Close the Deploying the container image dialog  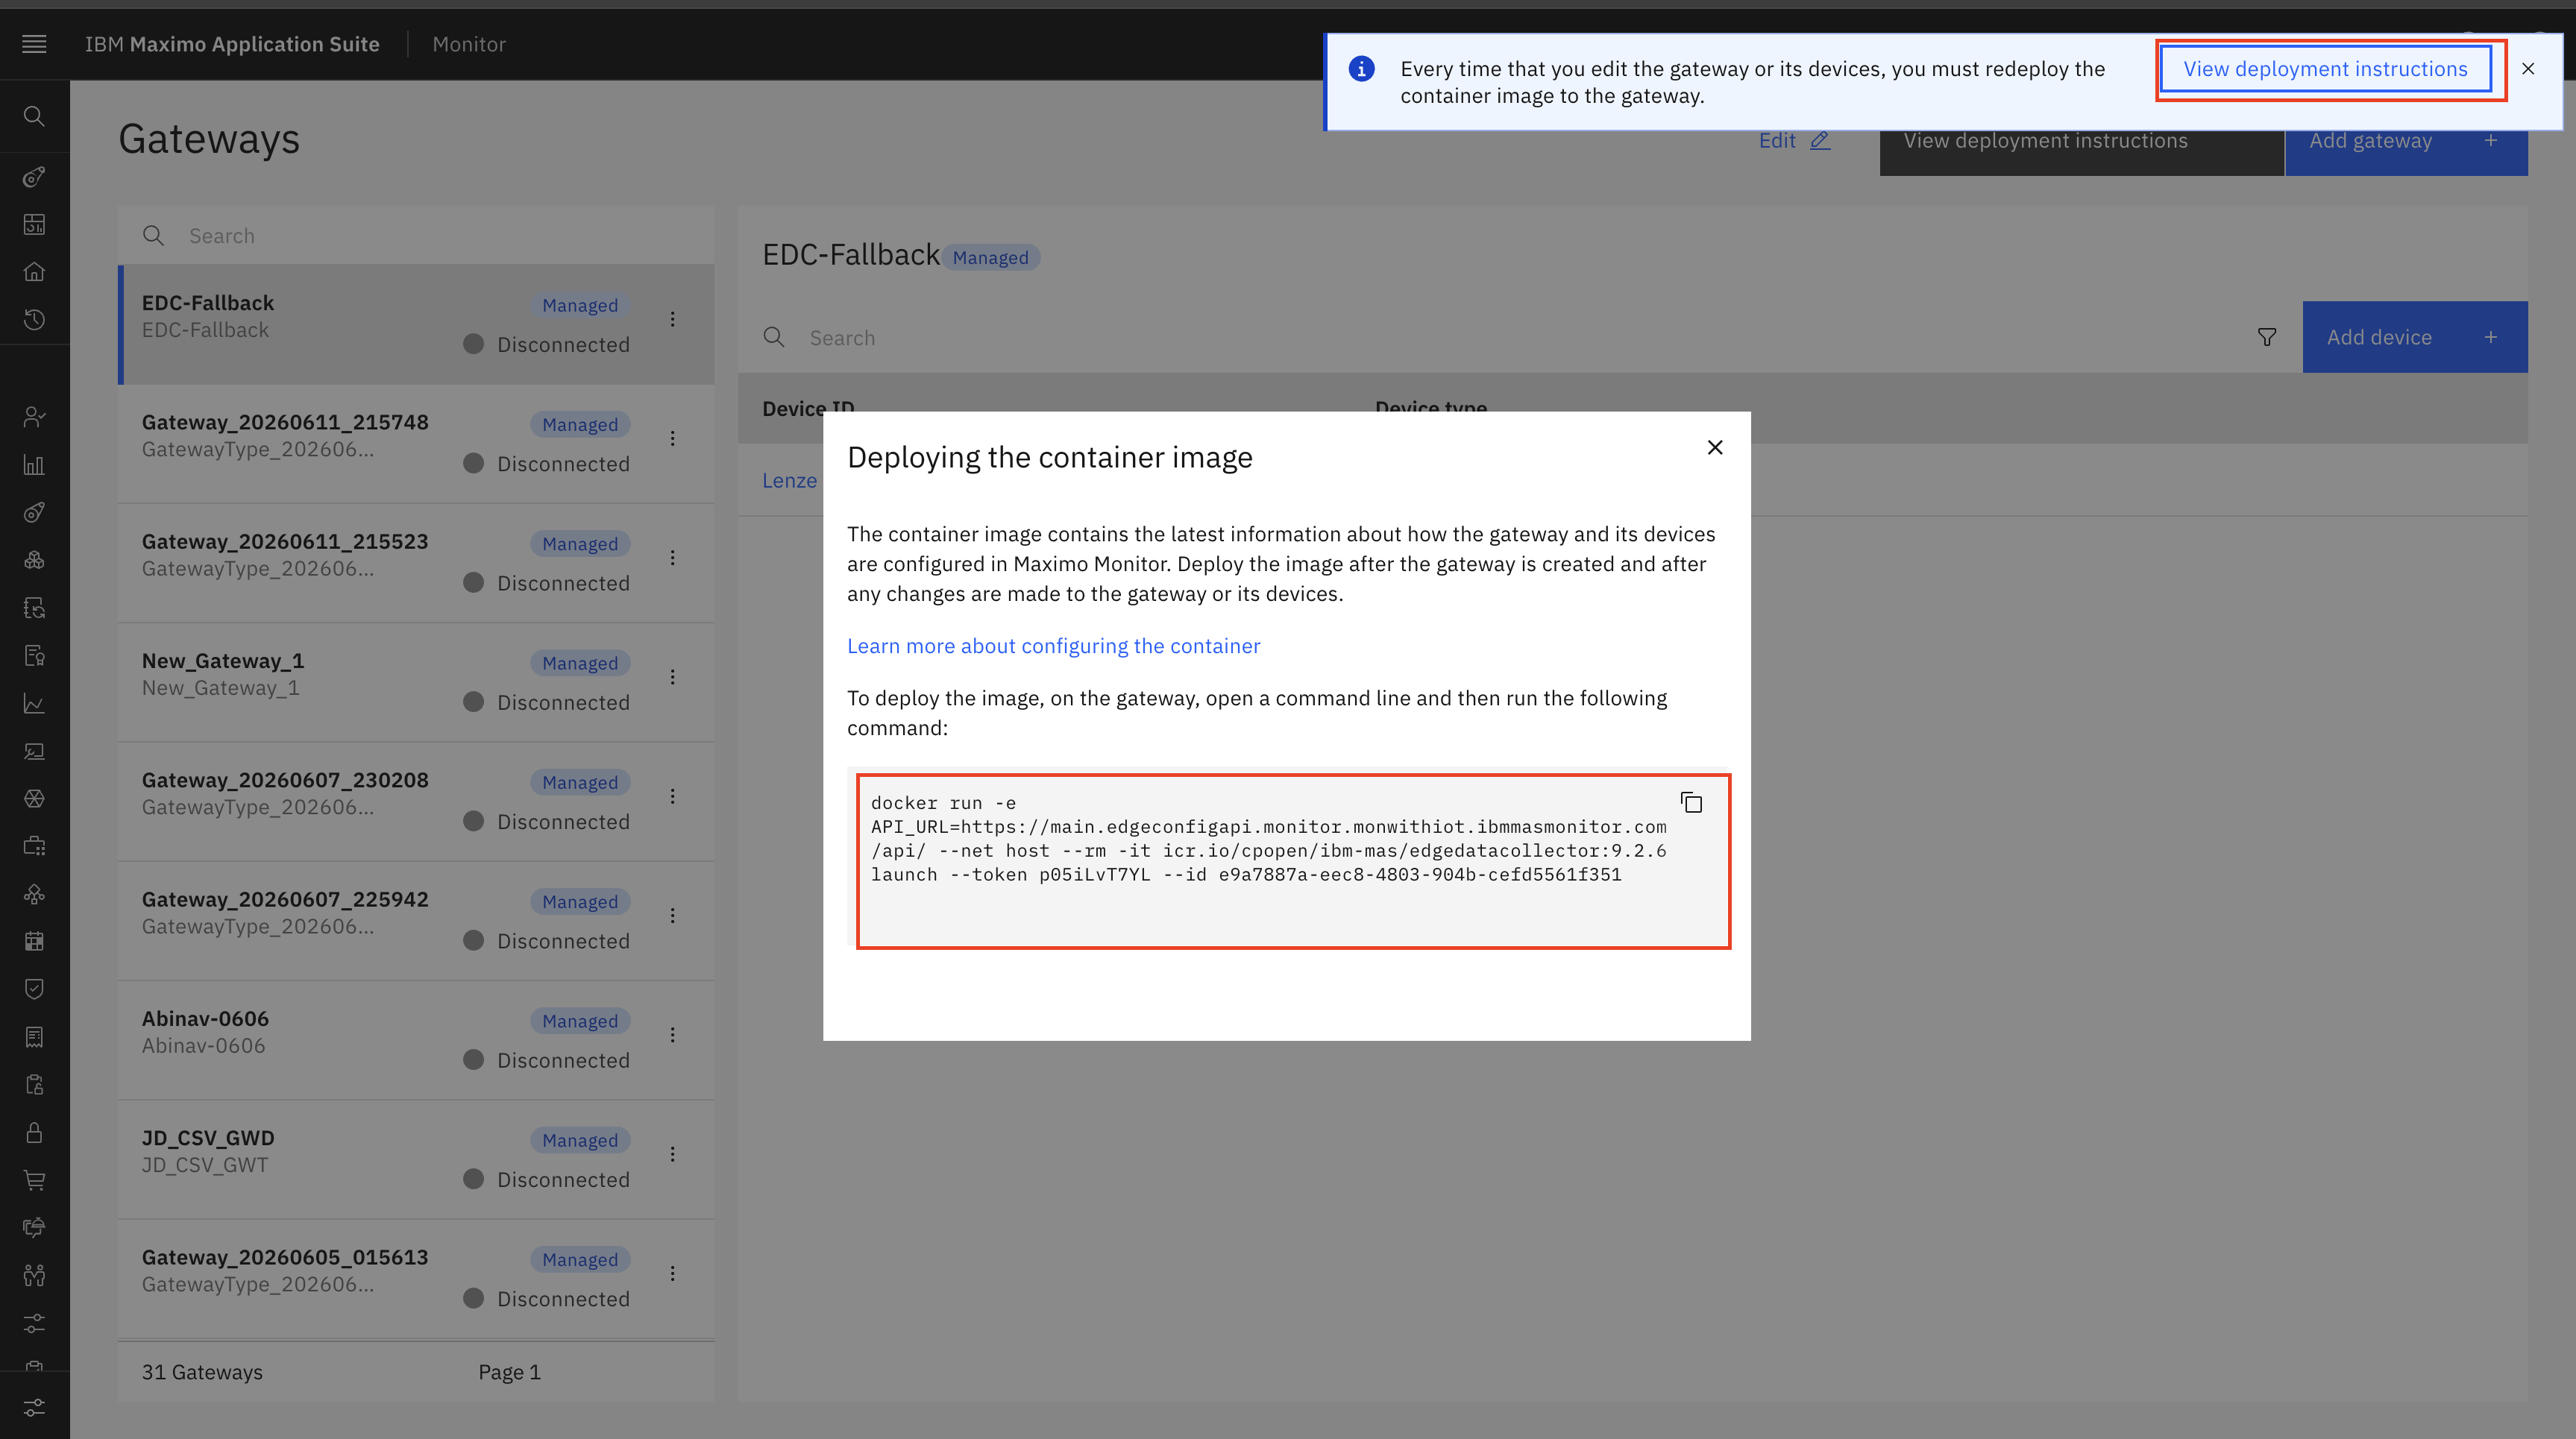click(1715, 447)
